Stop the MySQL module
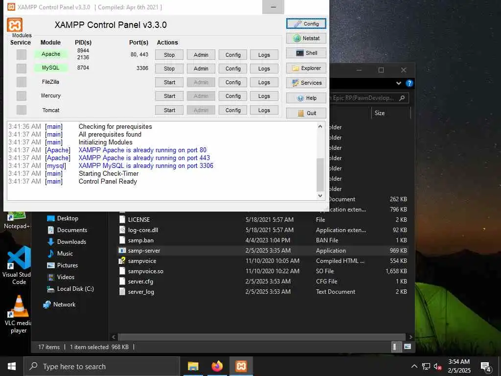 click(169, 69)
